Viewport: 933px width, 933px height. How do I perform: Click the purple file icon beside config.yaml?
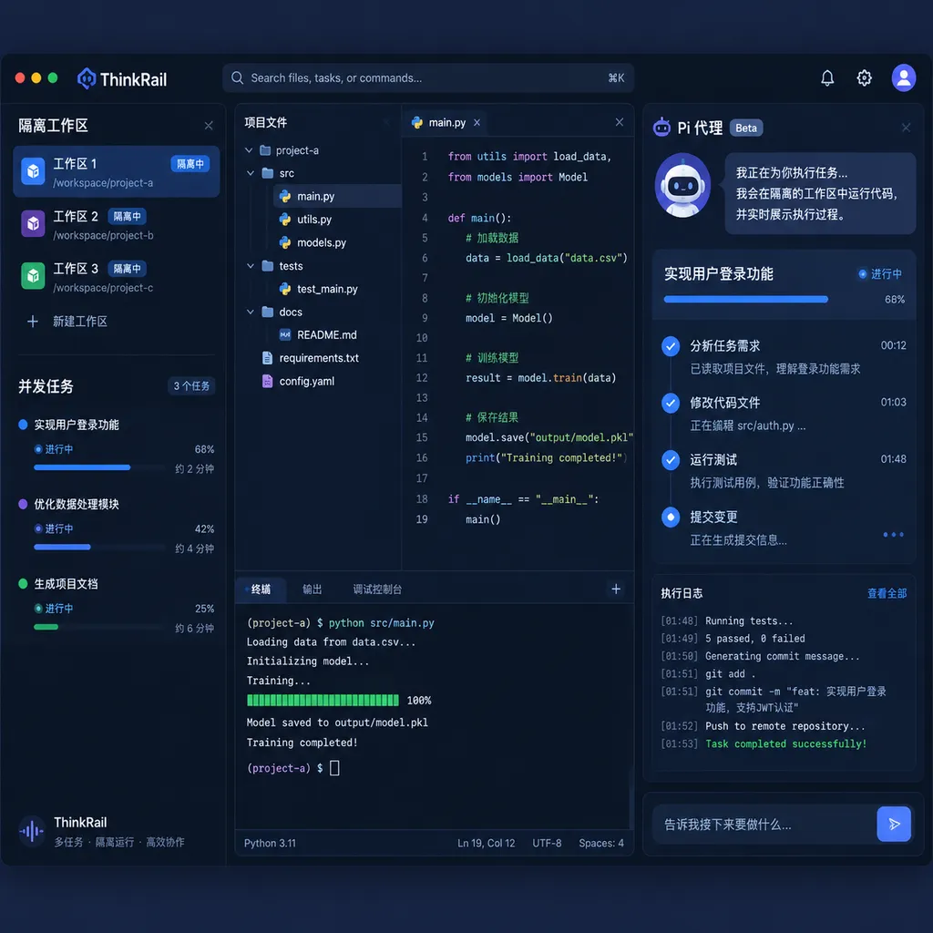click(x=267, y=381)
